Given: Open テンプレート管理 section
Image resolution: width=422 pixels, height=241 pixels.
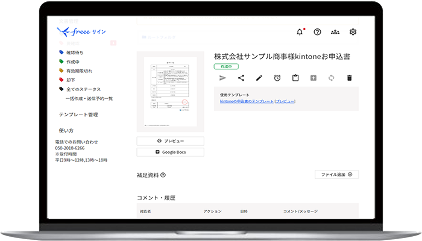Looking at the screenshot, I should coord(78,114).
